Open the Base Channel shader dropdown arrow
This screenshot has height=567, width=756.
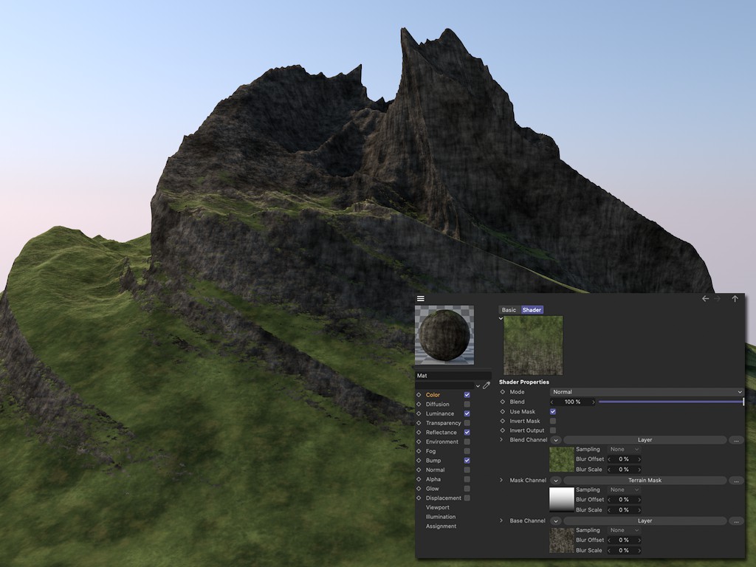point(556,521)
